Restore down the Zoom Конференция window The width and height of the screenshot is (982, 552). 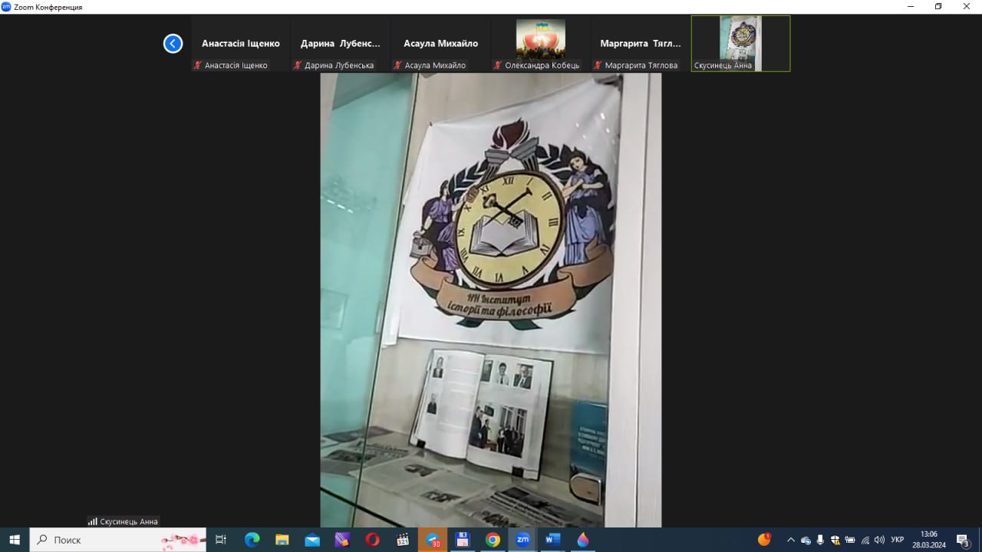pos(938,7)
